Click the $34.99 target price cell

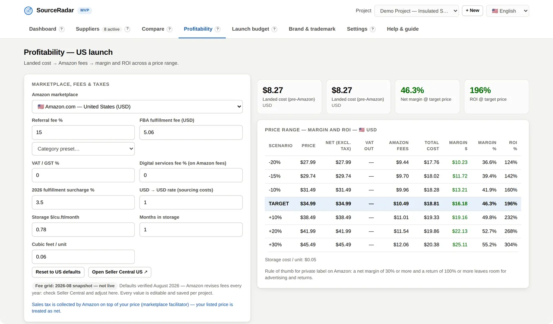pos(308,204)
